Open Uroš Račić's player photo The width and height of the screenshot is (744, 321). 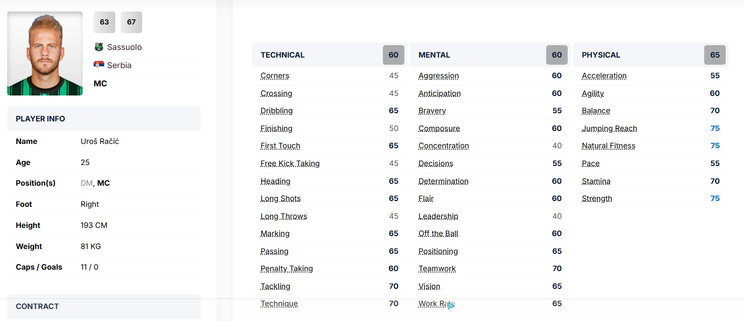click(x=45, y=53)
